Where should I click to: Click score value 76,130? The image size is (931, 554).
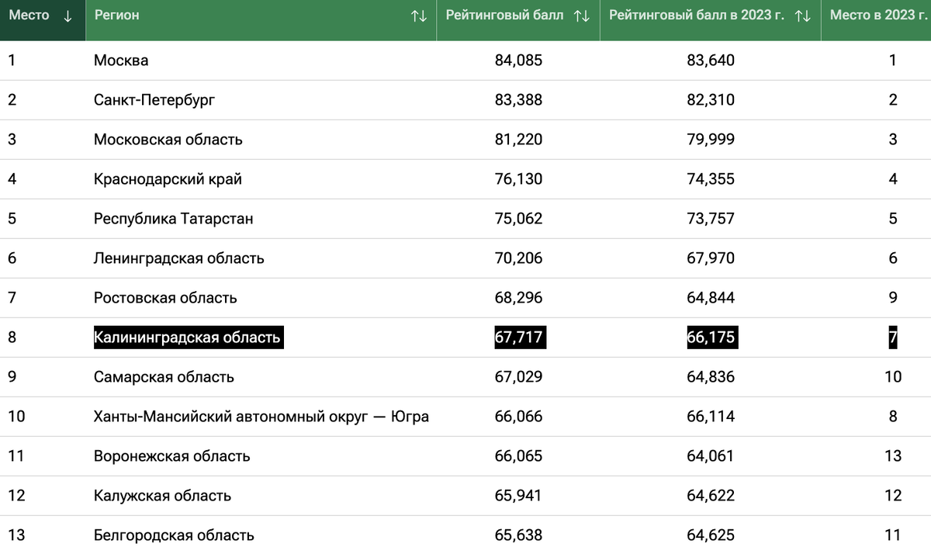[518, 179]
